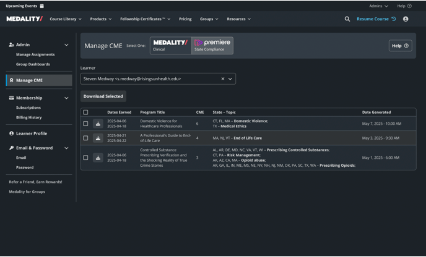Click the Membership card icon in sidebar
The width and height of the screenshot is (426, 257).
click(11, 98)
